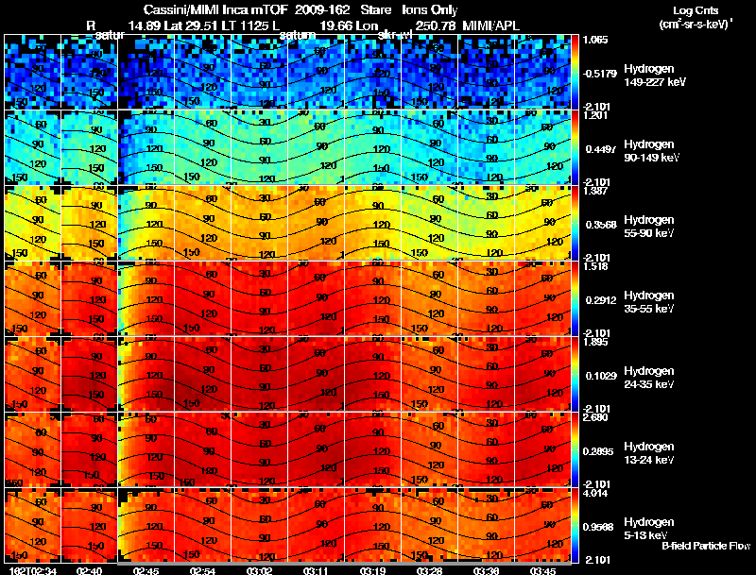
Task: Click the Hydrogen 35-55 keV color bar
Action: (575, 298)
